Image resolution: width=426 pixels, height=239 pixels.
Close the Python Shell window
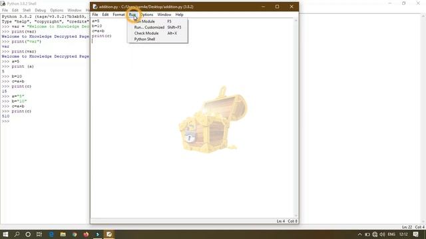418,3
